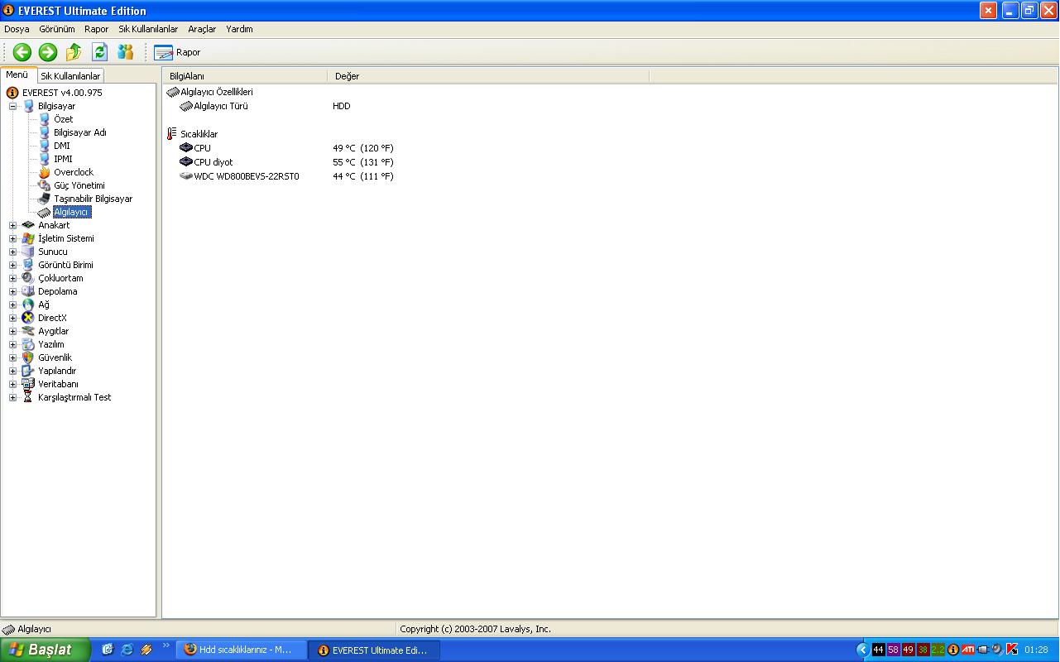Click EVEREST Ultimate Edition taskbar button

(374, 650)
